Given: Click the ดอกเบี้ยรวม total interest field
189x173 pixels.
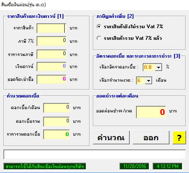Looking at the screenshot, I should tap(56, 122).
